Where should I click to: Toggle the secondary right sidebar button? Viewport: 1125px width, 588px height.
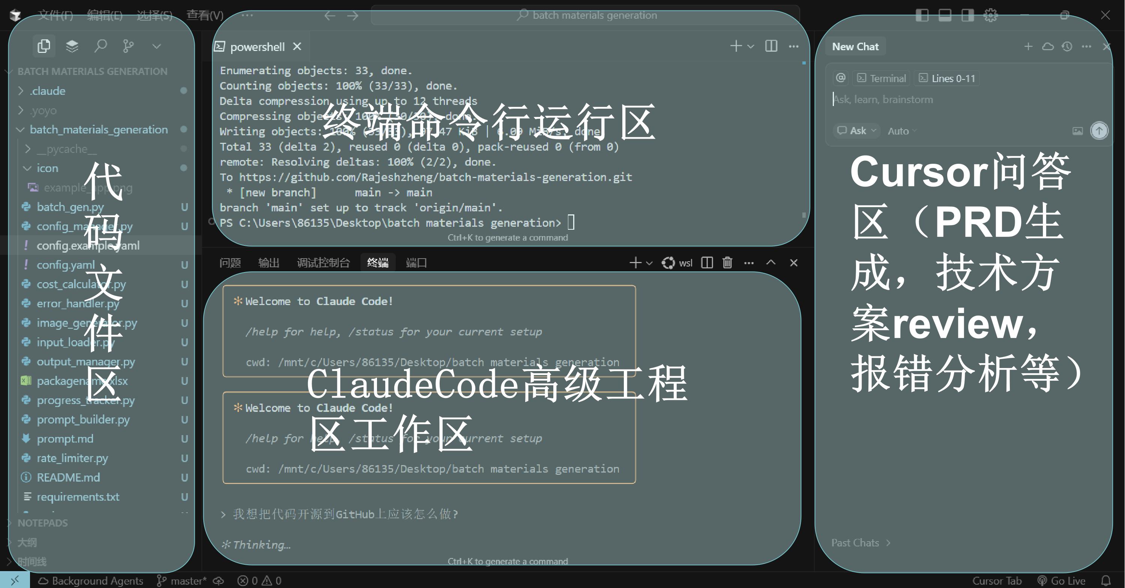click(967, 15)
